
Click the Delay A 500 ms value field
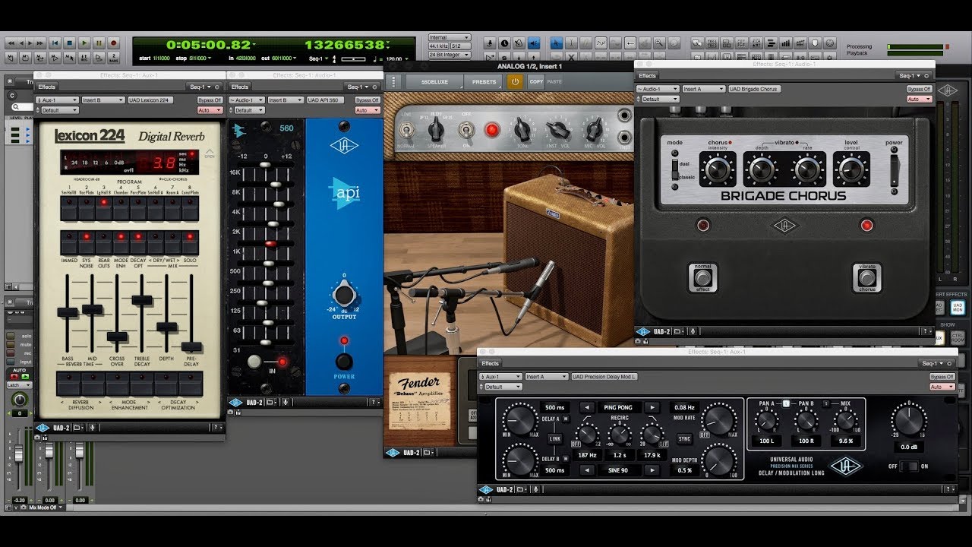click(x=554, y=407)
